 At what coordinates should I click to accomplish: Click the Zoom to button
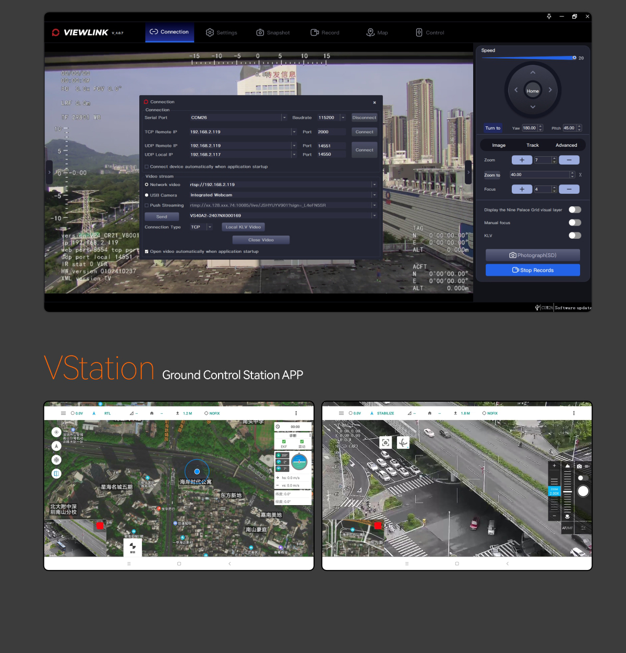click(492, 175)
